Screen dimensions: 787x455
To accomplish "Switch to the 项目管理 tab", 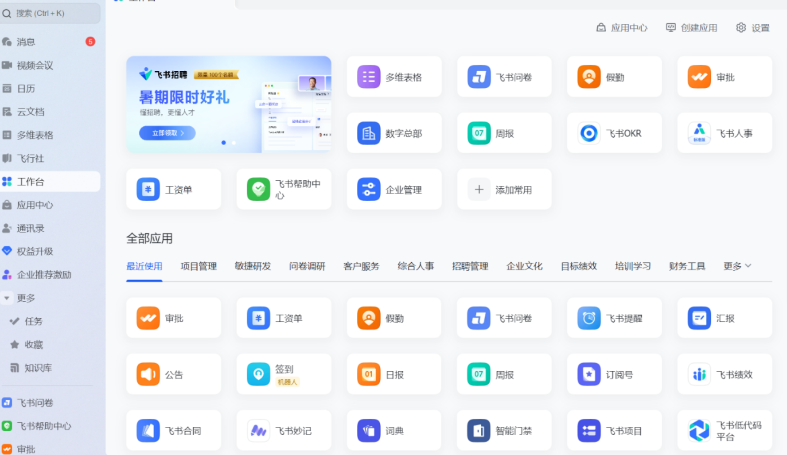I will [x=198, y=266].
